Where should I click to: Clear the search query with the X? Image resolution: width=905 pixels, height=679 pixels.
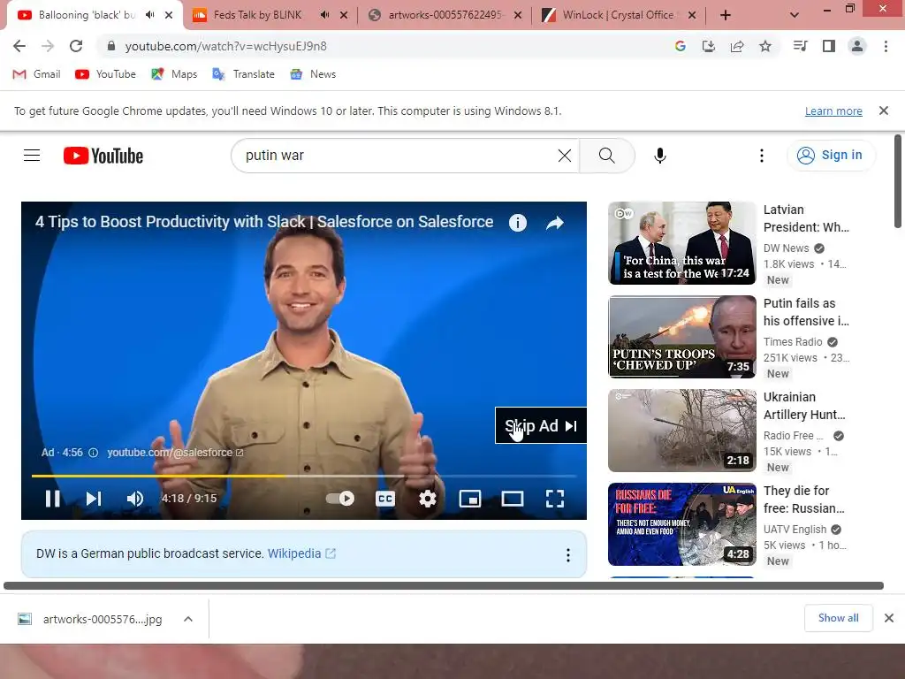pos(565,156)
